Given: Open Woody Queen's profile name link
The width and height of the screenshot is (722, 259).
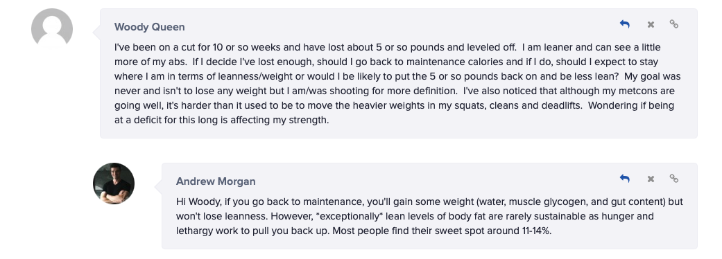Looking at the screenshot, I should coord(150,27).
